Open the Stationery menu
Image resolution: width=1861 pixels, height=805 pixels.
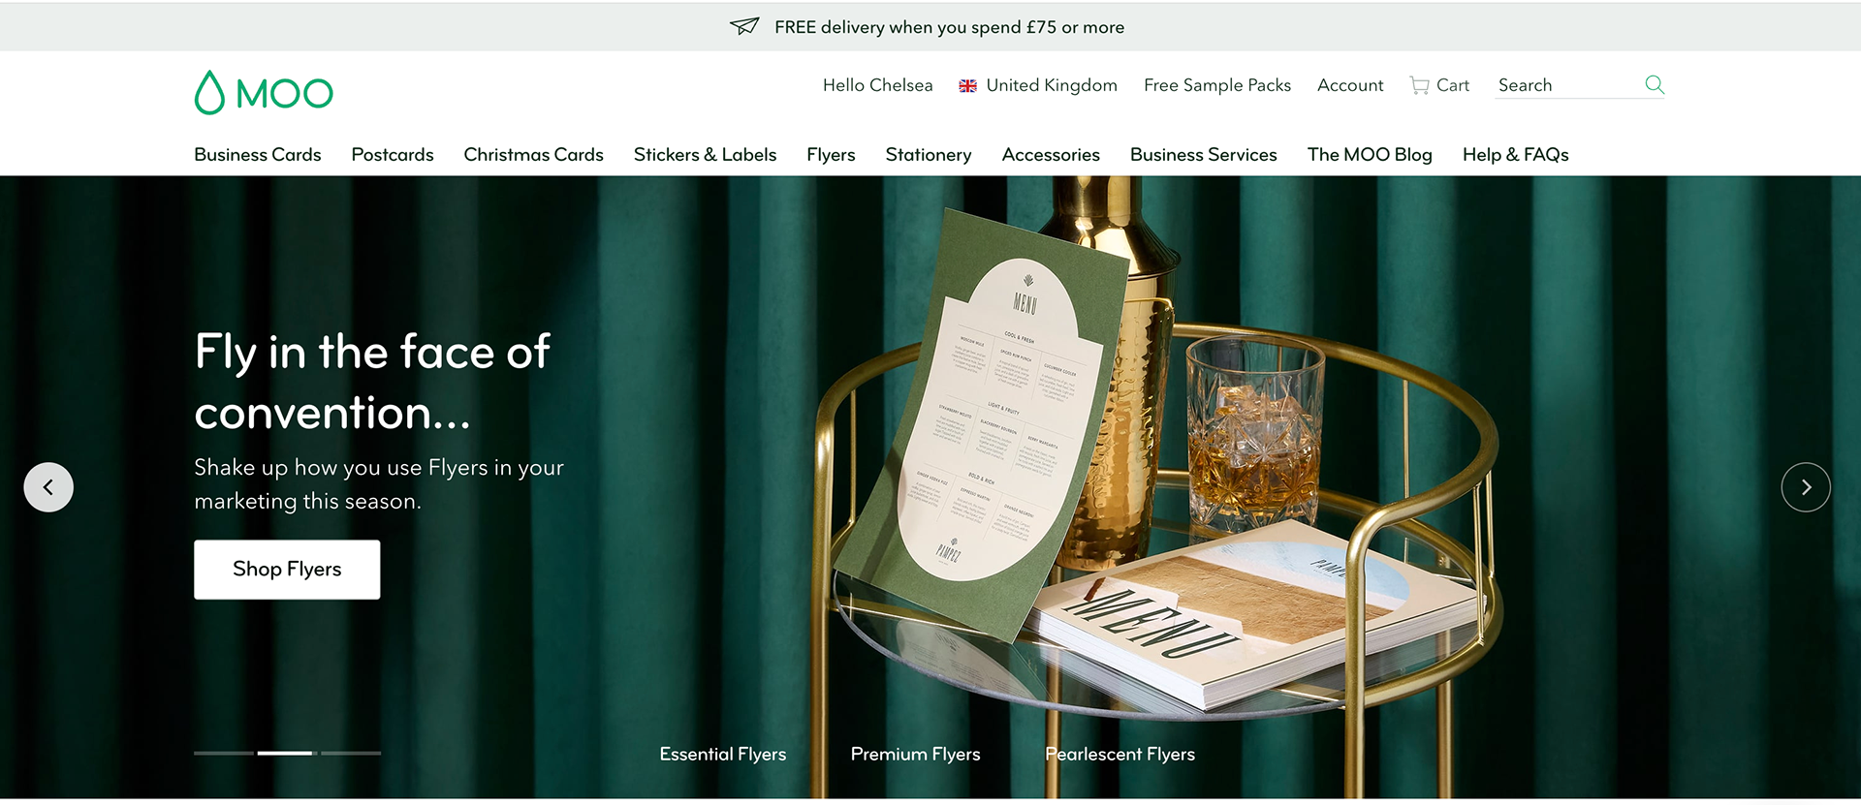pyautogui.click(x=929, y=155)
